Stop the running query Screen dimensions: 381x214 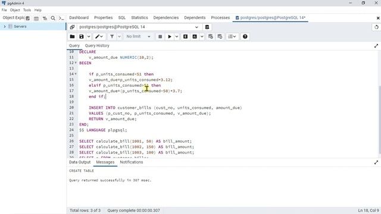(x=160, y=36)
